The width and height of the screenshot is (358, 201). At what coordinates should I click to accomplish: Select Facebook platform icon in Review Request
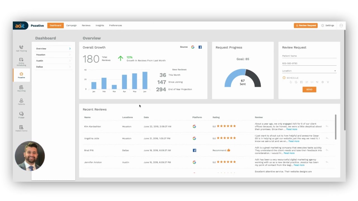301,82
